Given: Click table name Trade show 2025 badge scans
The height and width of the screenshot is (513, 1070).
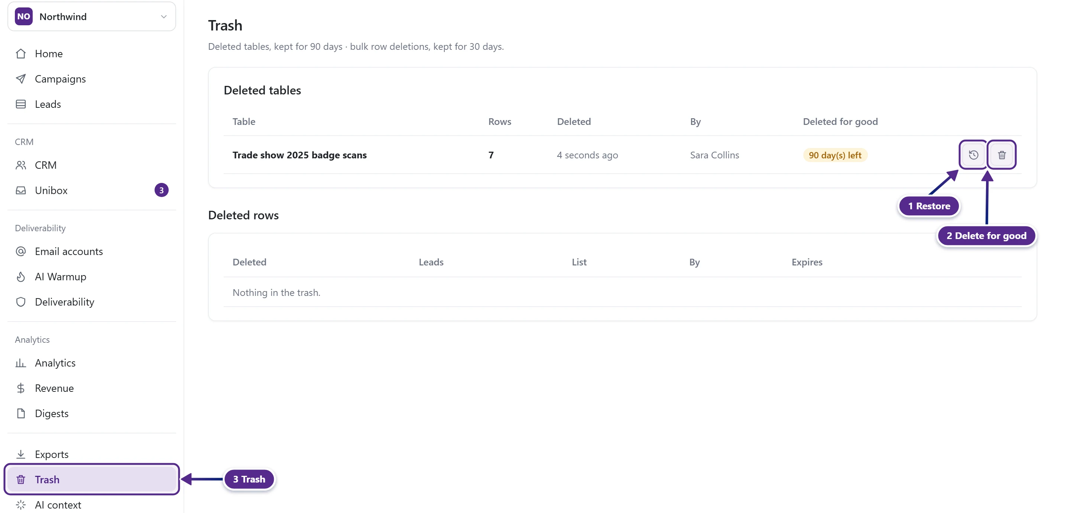Looking at the screenshot, I should 299,155.
